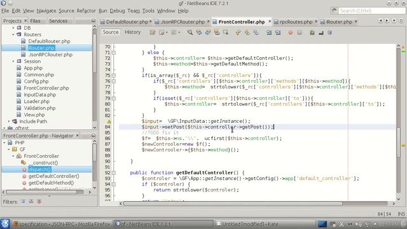Viewport: 407px width, 229px height.
Task: Open the Tools menu
Action: [x=148, y=11]
